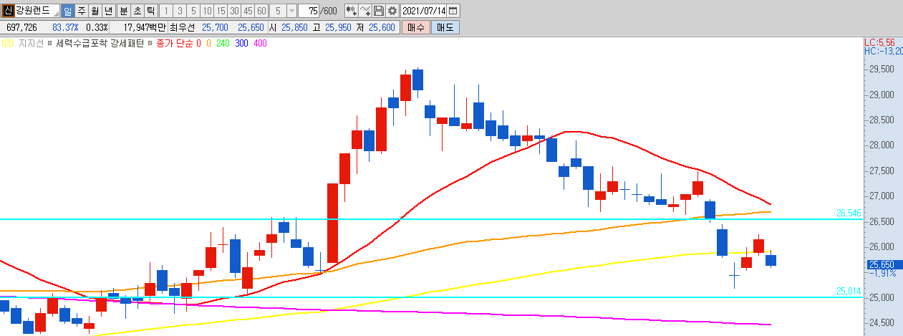Choose the 10 interval button
This screenshot has width=903, height=336.
tap(206, 11)
